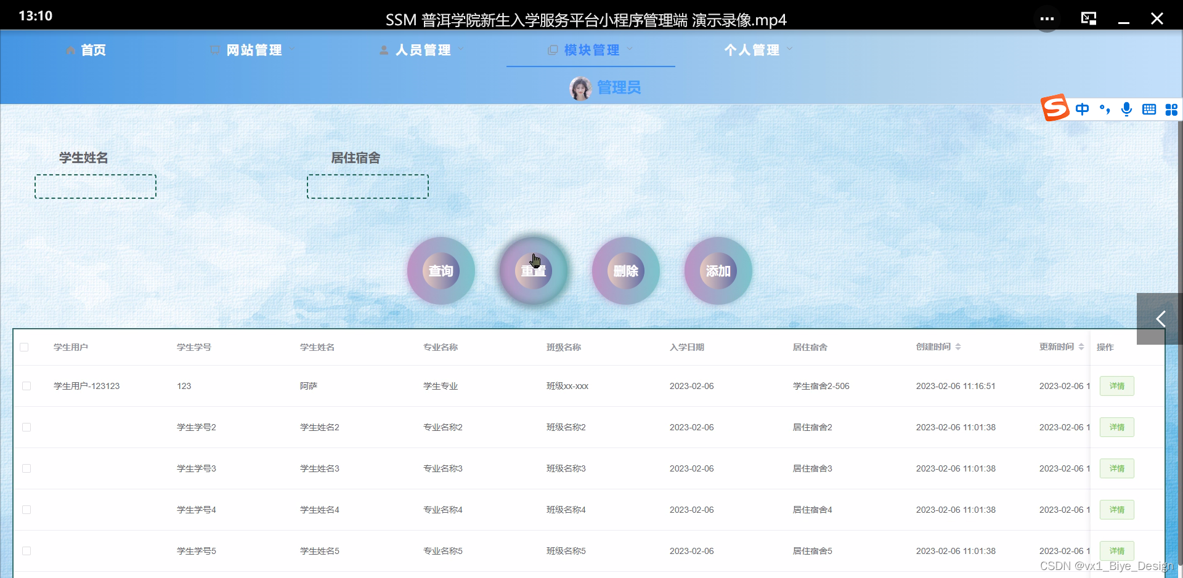This screenshot has width=1183, height=578.
Task: Open the 模块管理 menu
Action: click(591, 50)
